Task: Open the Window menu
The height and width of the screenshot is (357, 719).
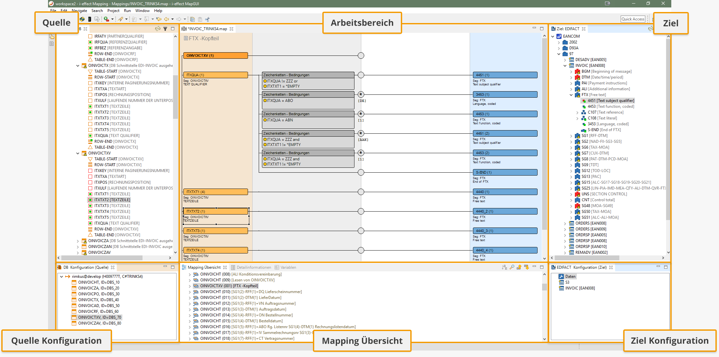Action: (x=143, y=11)
